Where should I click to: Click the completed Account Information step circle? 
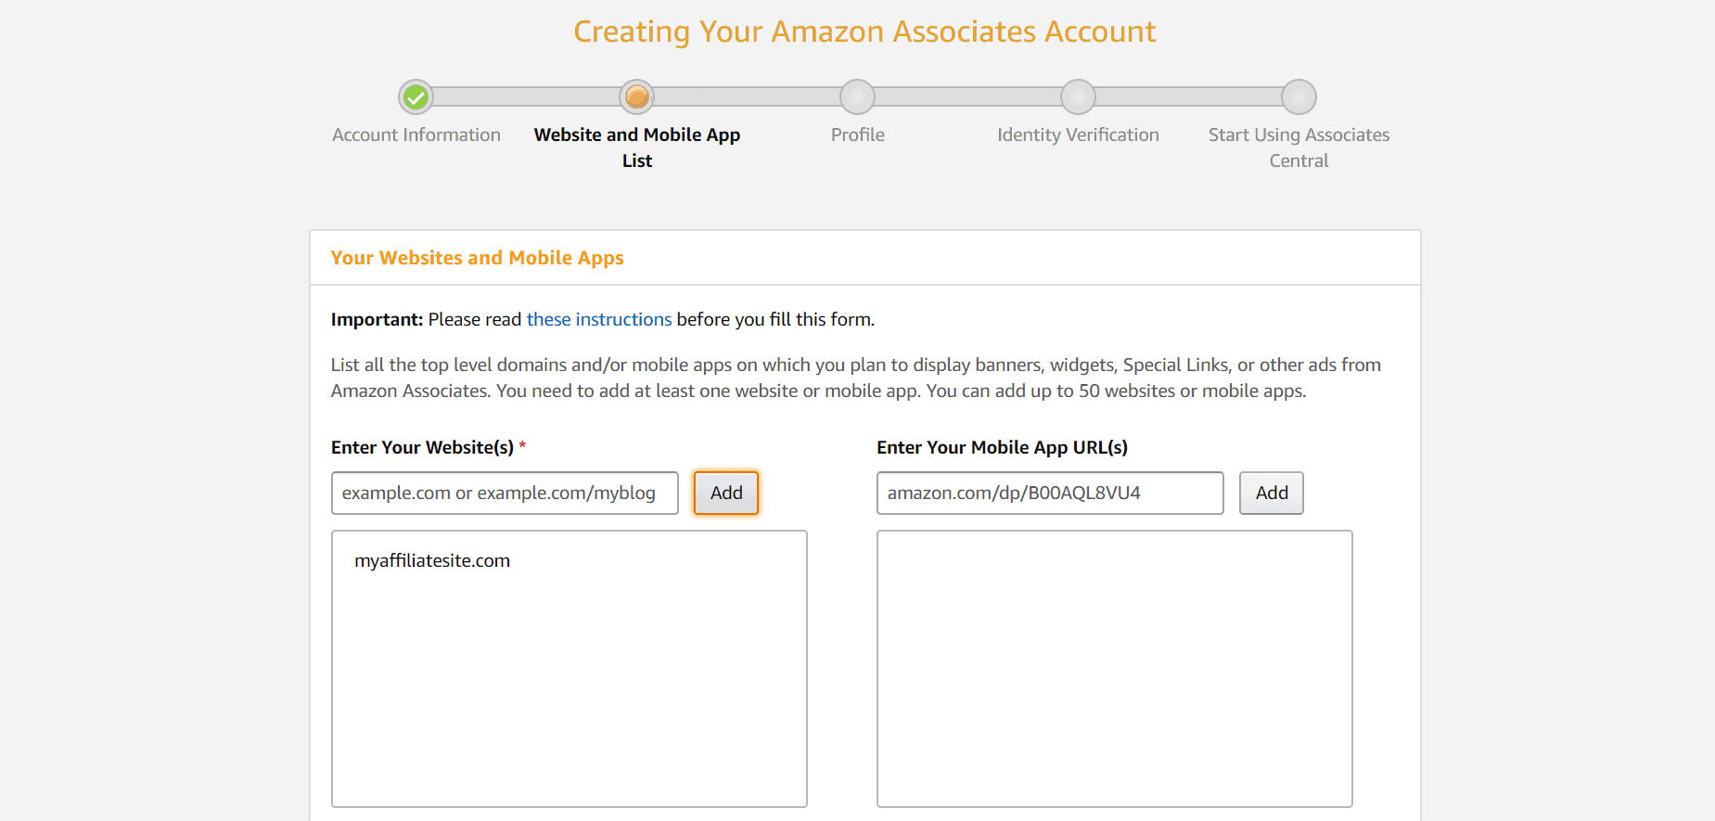point(416,96)
